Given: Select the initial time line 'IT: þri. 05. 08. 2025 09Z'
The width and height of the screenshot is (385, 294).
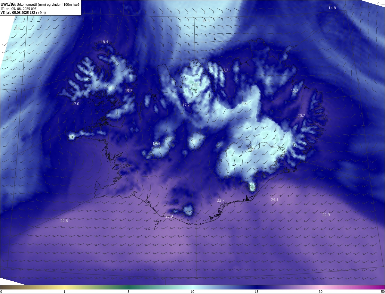Looking at the screenshot, I should pyautogui.click(x=19, y=8).
